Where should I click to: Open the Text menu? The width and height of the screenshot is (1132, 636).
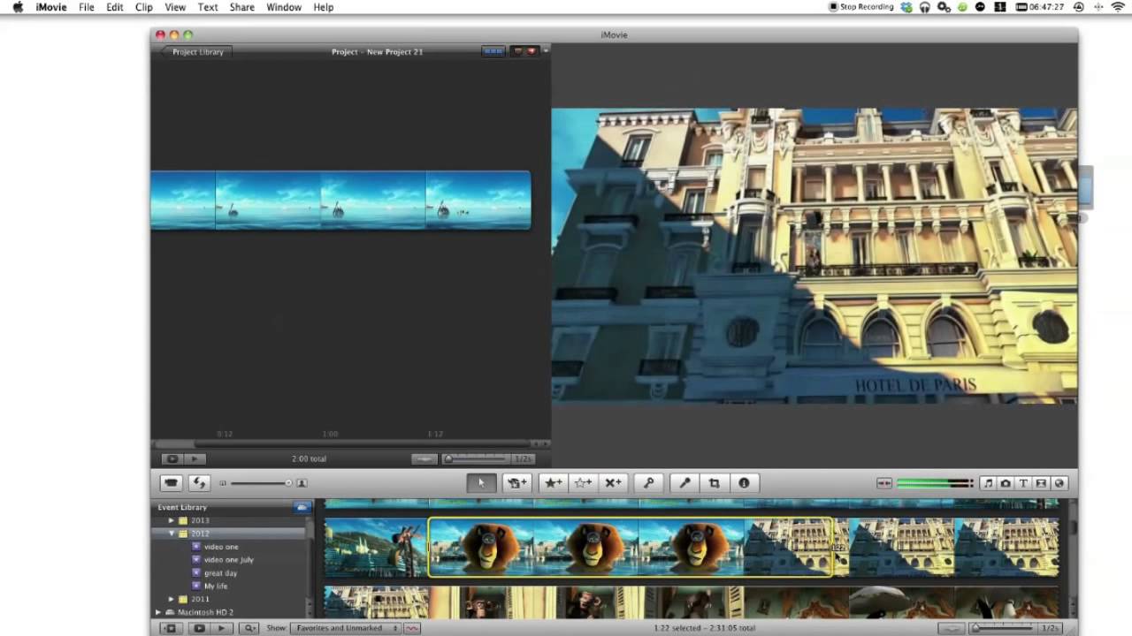click(208, 7)
